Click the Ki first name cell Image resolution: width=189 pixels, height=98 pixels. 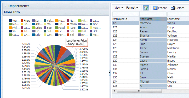[x=153, y=86]
